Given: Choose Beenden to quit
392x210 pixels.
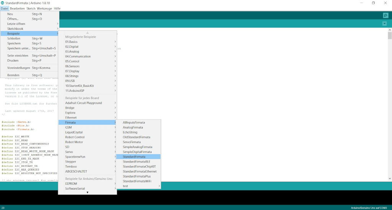Looking at the screenshot, I should pyautogui.click(x=29, y=75).
